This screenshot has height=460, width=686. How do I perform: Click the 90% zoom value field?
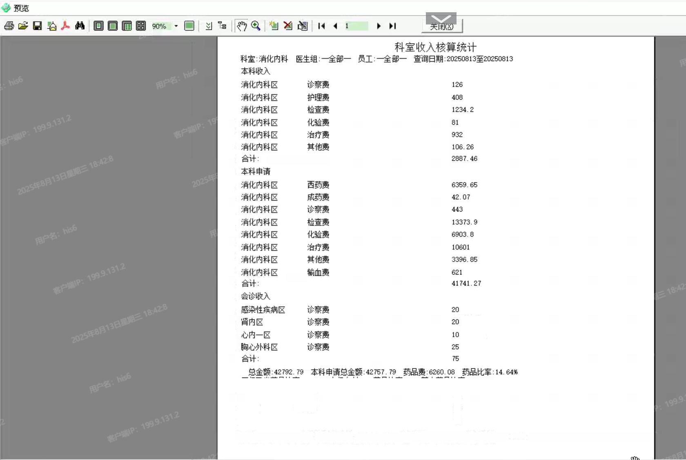tap(161, 26)
